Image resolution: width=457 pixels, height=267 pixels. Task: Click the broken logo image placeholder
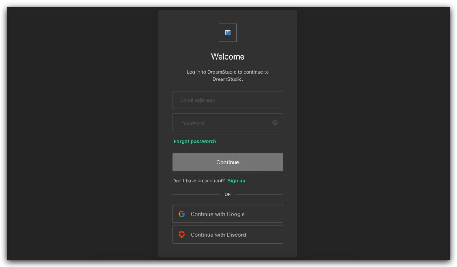(228, 33)
